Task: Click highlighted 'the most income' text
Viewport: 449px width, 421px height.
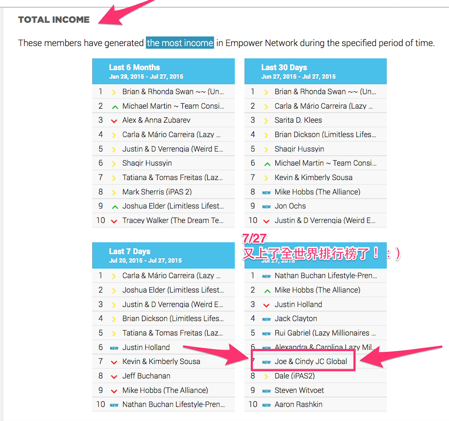Action: tap(180, 43)
